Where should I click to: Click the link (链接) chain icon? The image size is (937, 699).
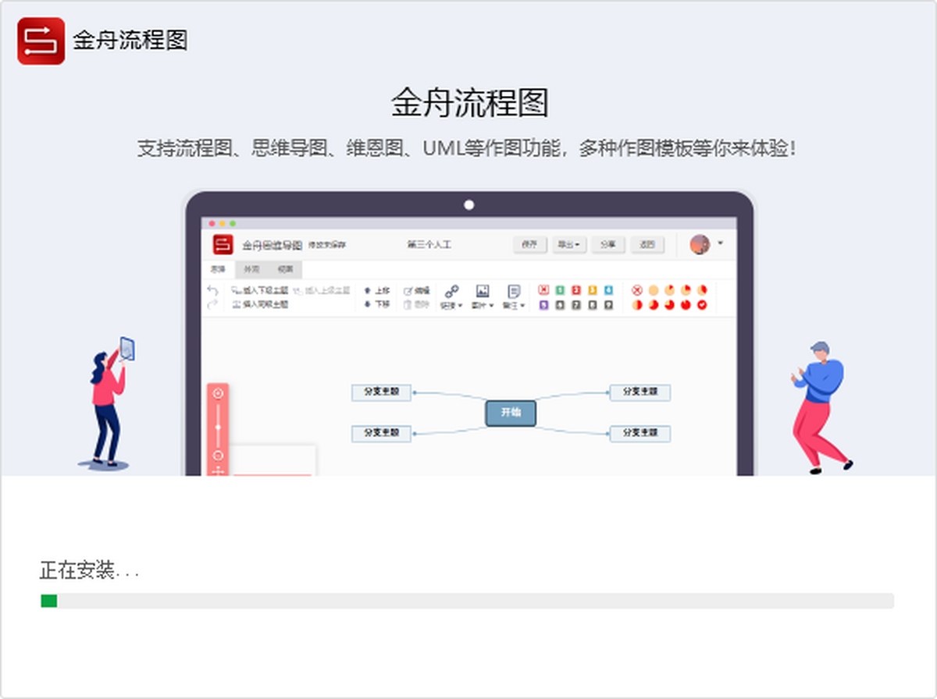coord(451,291)
